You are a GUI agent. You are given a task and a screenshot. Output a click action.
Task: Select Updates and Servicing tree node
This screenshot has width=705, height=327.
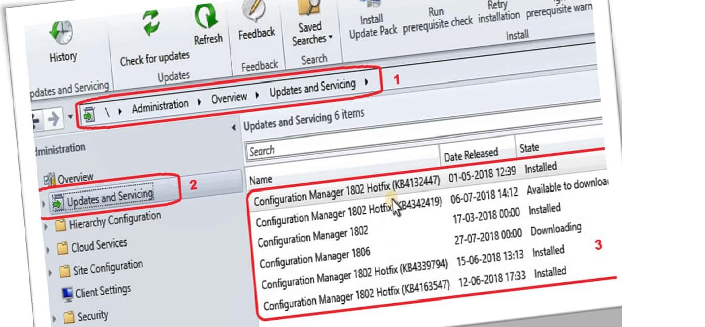point(110,197)
